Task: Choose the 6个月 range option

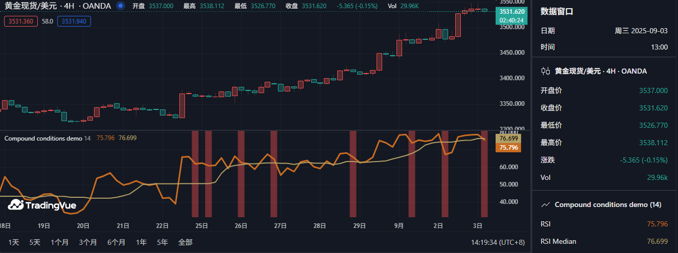Action: (116, 242)
